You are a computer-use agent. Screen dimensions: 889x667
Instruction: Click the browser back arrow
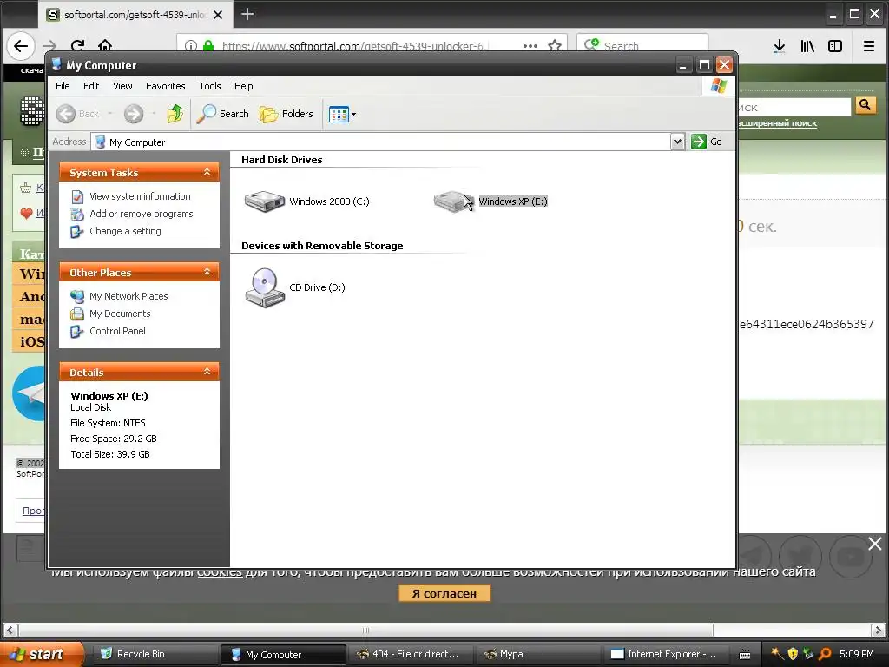point(21,46)
